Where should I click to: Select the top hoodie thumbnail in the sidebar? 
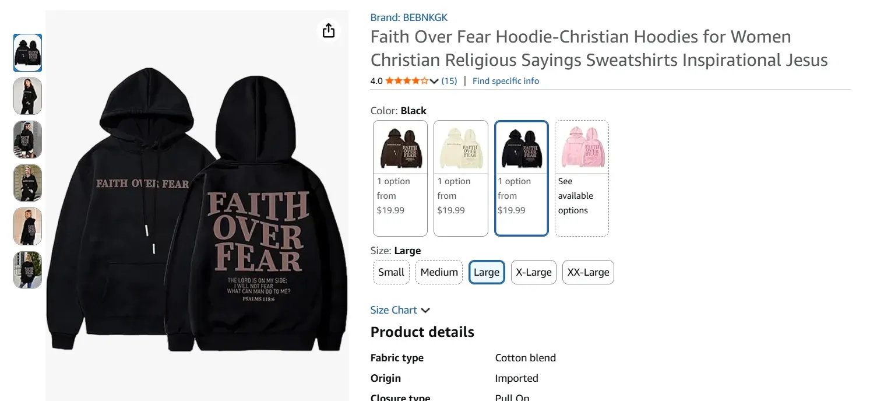(27, 52)
